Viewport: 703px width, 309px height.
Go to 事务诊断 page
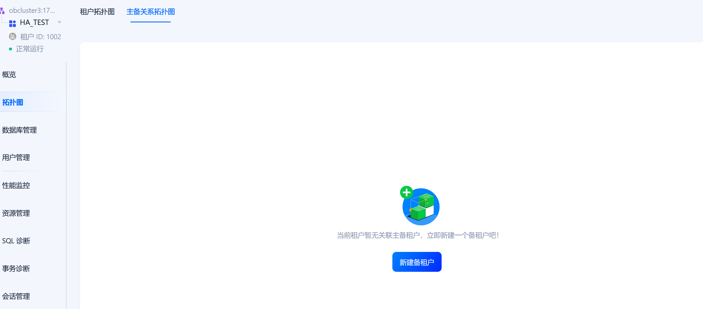[16, 268]
